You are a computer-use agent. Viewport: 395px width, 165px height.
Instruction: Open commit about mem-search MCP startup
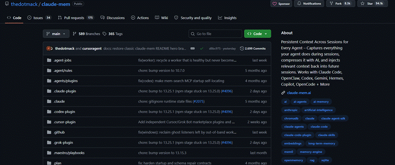click(181, 81)
